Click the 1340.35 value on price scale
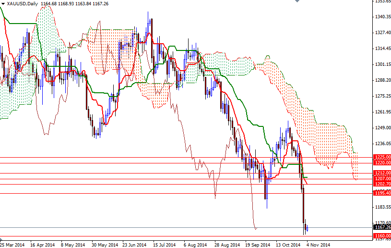The width and height of the screenshot is (391, 248). (x=382, y=17)
